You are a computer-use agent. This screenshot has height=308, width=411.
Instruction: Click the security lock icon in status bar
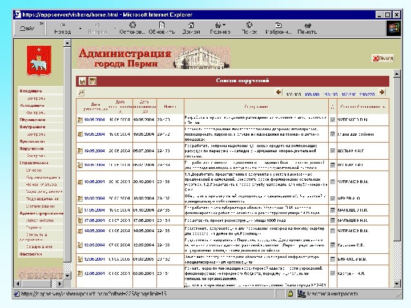(x=290, y=294)
